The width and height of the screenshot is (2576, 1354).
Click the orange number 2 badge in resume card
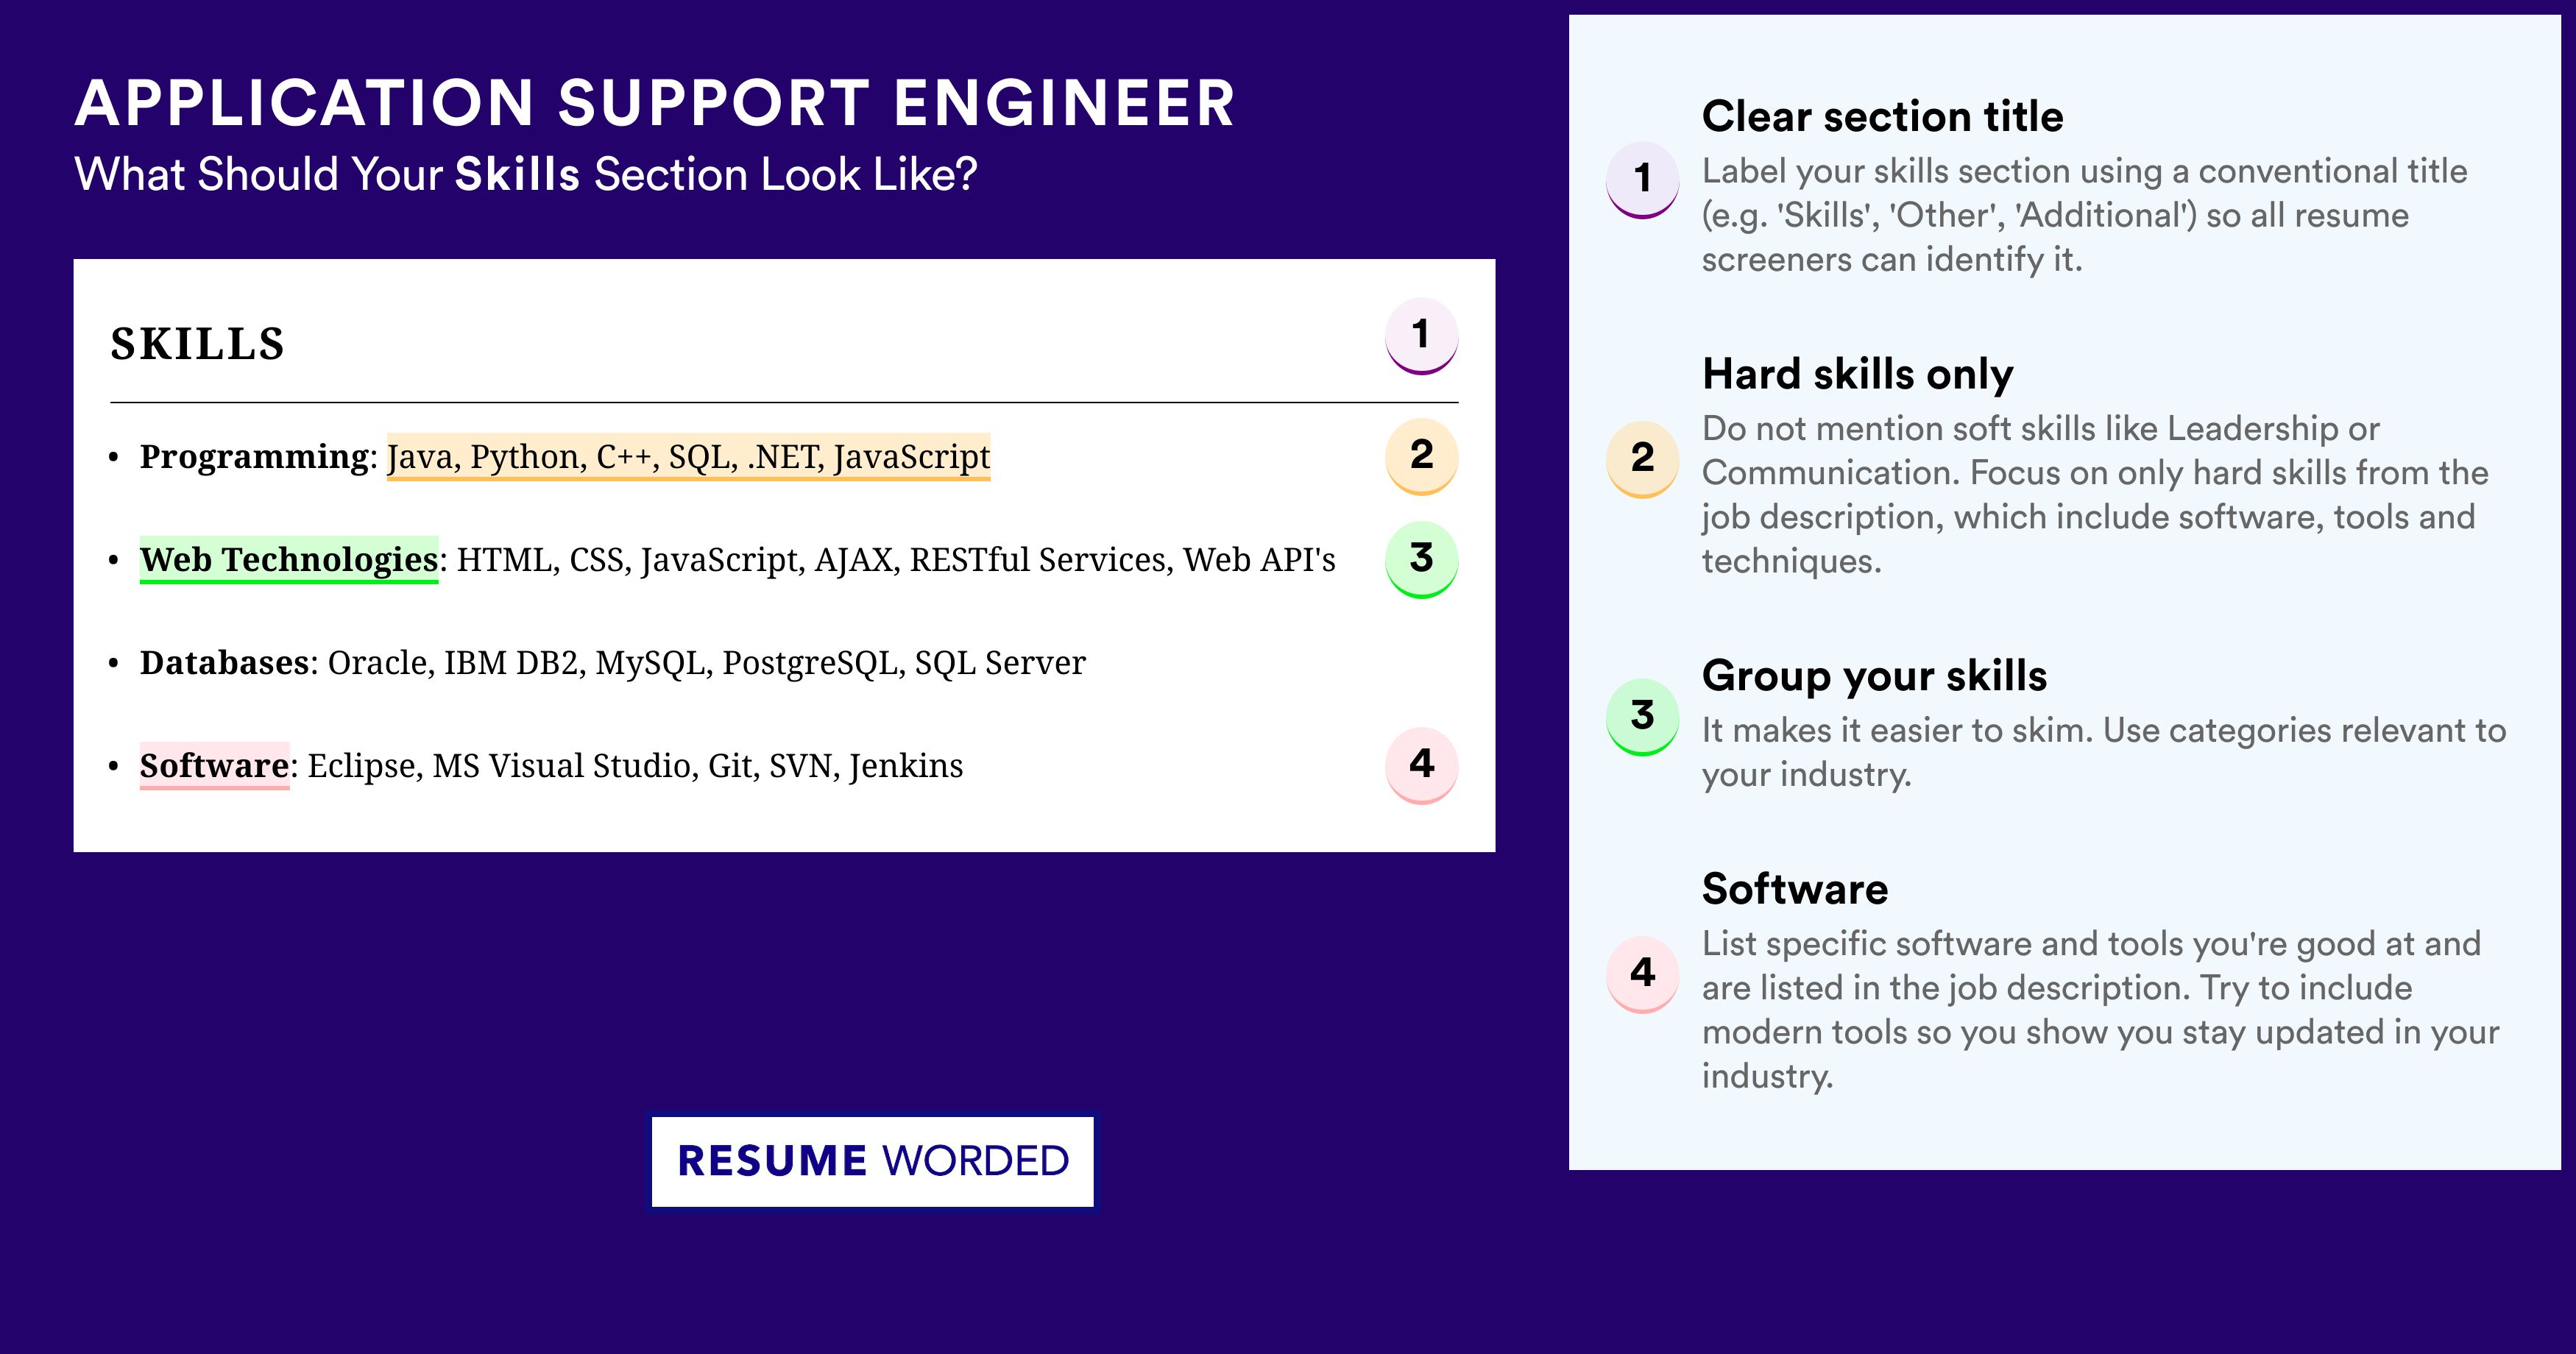pyautogui.click(x=1421, y=456)
